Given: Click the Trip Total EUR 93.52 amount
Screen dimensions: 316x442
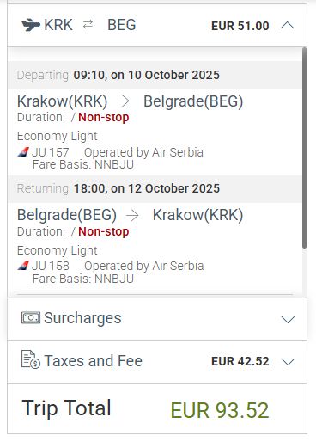Looking at the screenshot, I should click(220, 410).
